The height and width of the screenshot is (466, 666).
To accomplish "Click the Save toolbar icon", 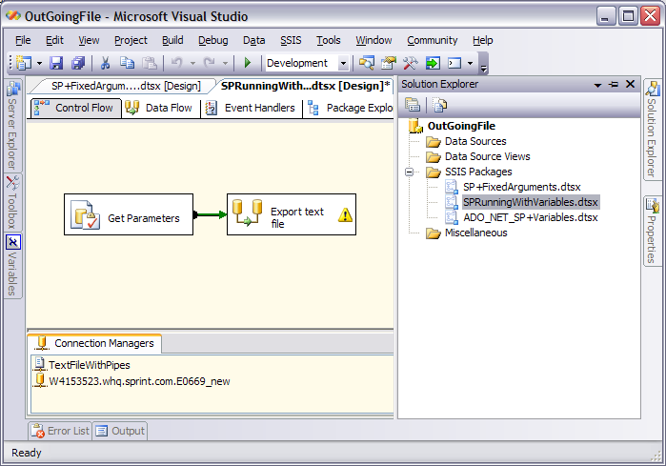I will (x=56, y=63).
